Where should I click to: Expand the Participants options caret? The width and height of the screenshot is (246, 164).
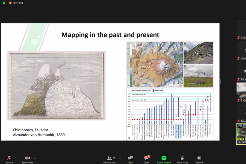click(x=120, y=158)
